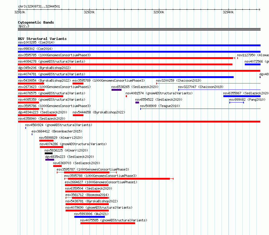Viewport: 269px width, 235px height.
Task: Click dgv4834n223 (Sedlazeck2020) label
Action: pyautogui.click(x=43, y=112)
